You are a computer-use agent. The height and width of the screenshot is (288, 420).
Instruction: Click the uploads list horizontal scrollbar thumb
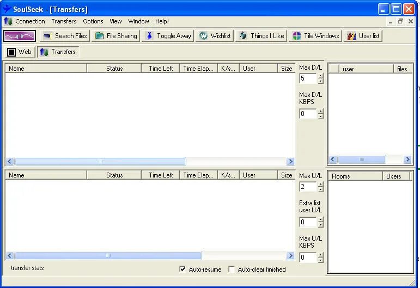coord(108,256)
